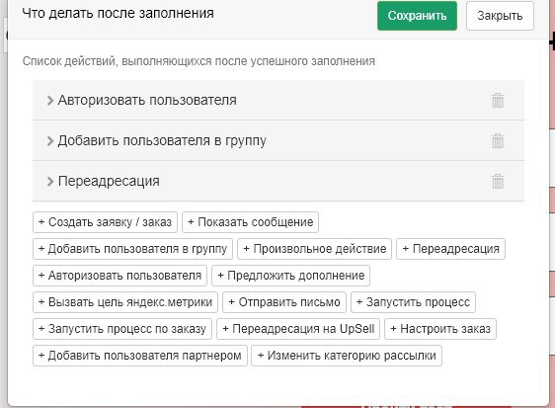This screenshot has width=555, height=408.
Task: Click the Что делать после заполнения heading
Action: [118, 14]
